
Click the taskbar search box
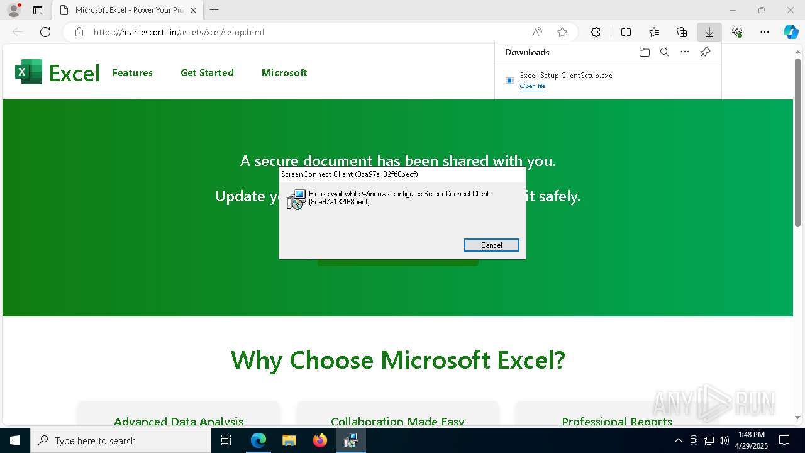121,440
